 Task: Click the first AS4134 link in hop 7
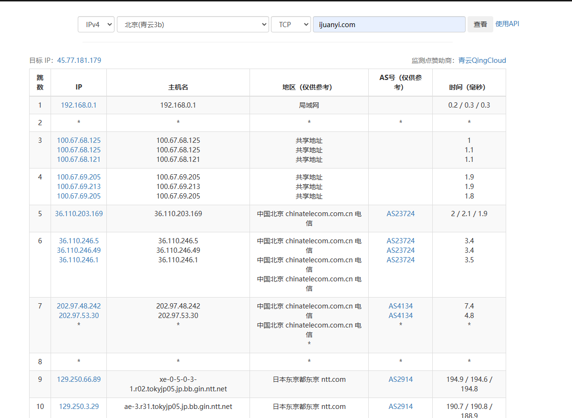(401, 306)
